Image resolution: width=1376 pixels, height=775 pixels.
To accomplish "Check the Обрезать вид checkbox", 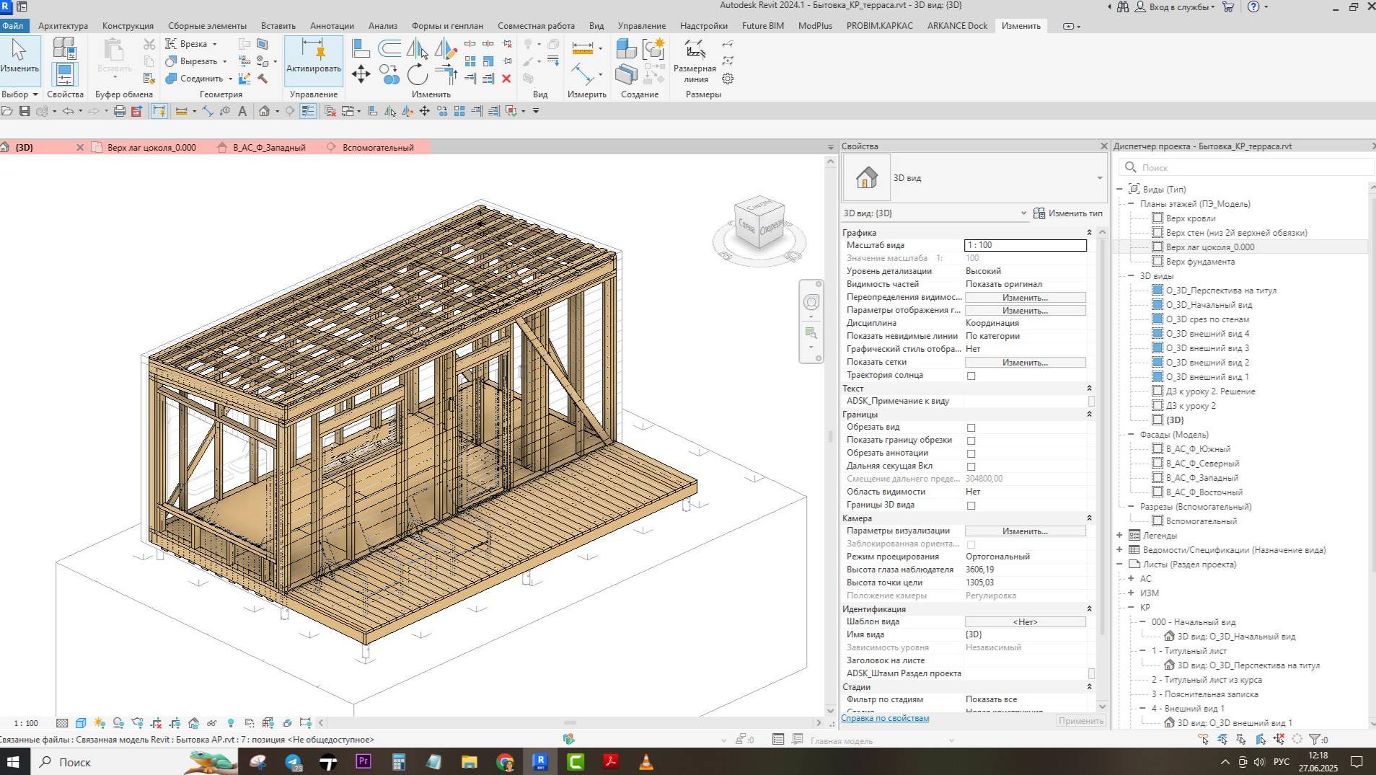I will tap(971, 428).
